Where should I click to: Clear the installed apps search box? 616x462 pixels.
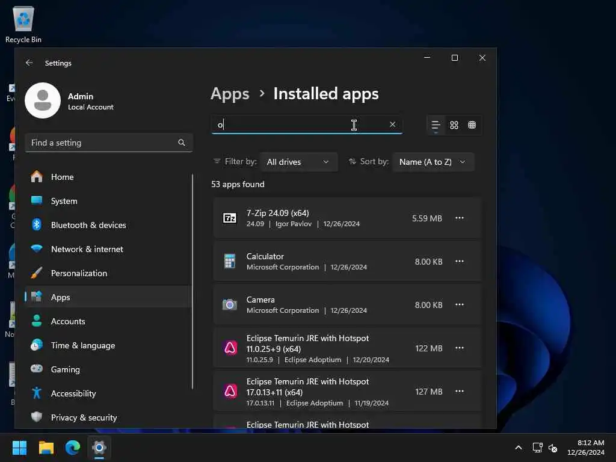392,125
